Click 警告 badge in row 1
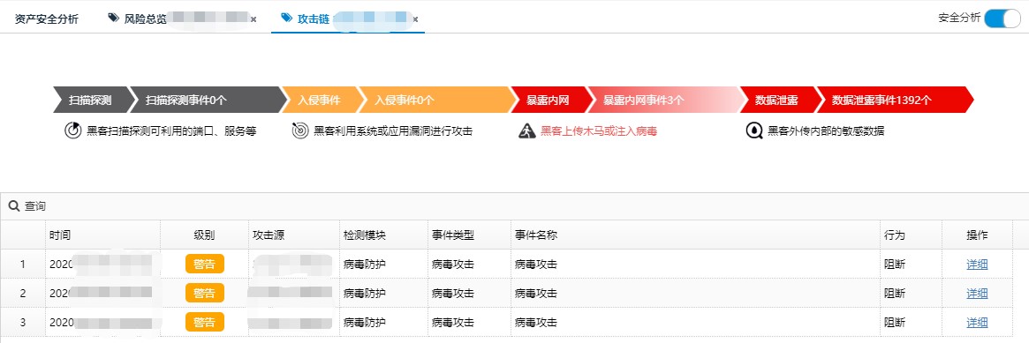The image size is (1029, 343). point(205,264)
